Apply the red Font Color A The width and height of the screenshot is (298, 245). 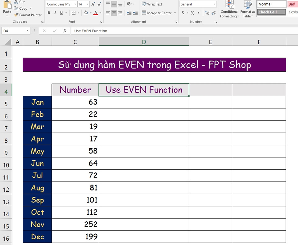[96, 13]
